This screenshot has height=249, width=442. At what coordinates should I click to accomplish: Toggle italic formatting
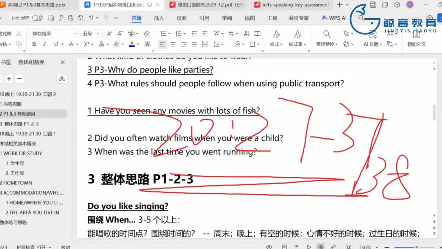click(x=45, y=44)
